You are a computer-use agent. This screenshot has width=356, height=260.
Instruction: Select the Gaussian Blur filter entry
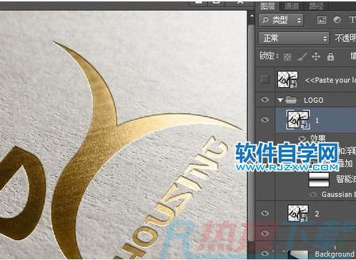pos(338,194)
